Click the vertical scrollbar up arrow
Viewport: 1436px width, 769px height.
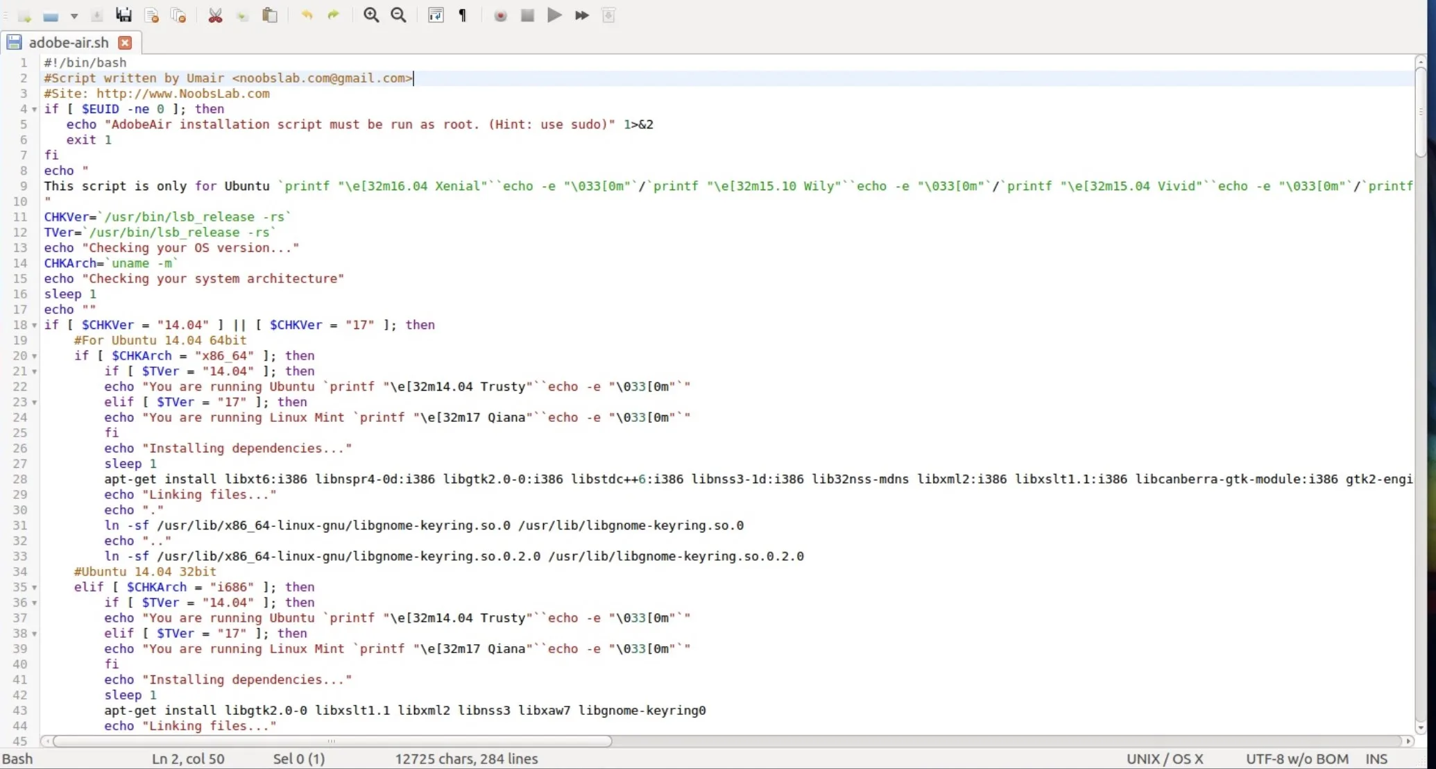(x=1421, y=61)
